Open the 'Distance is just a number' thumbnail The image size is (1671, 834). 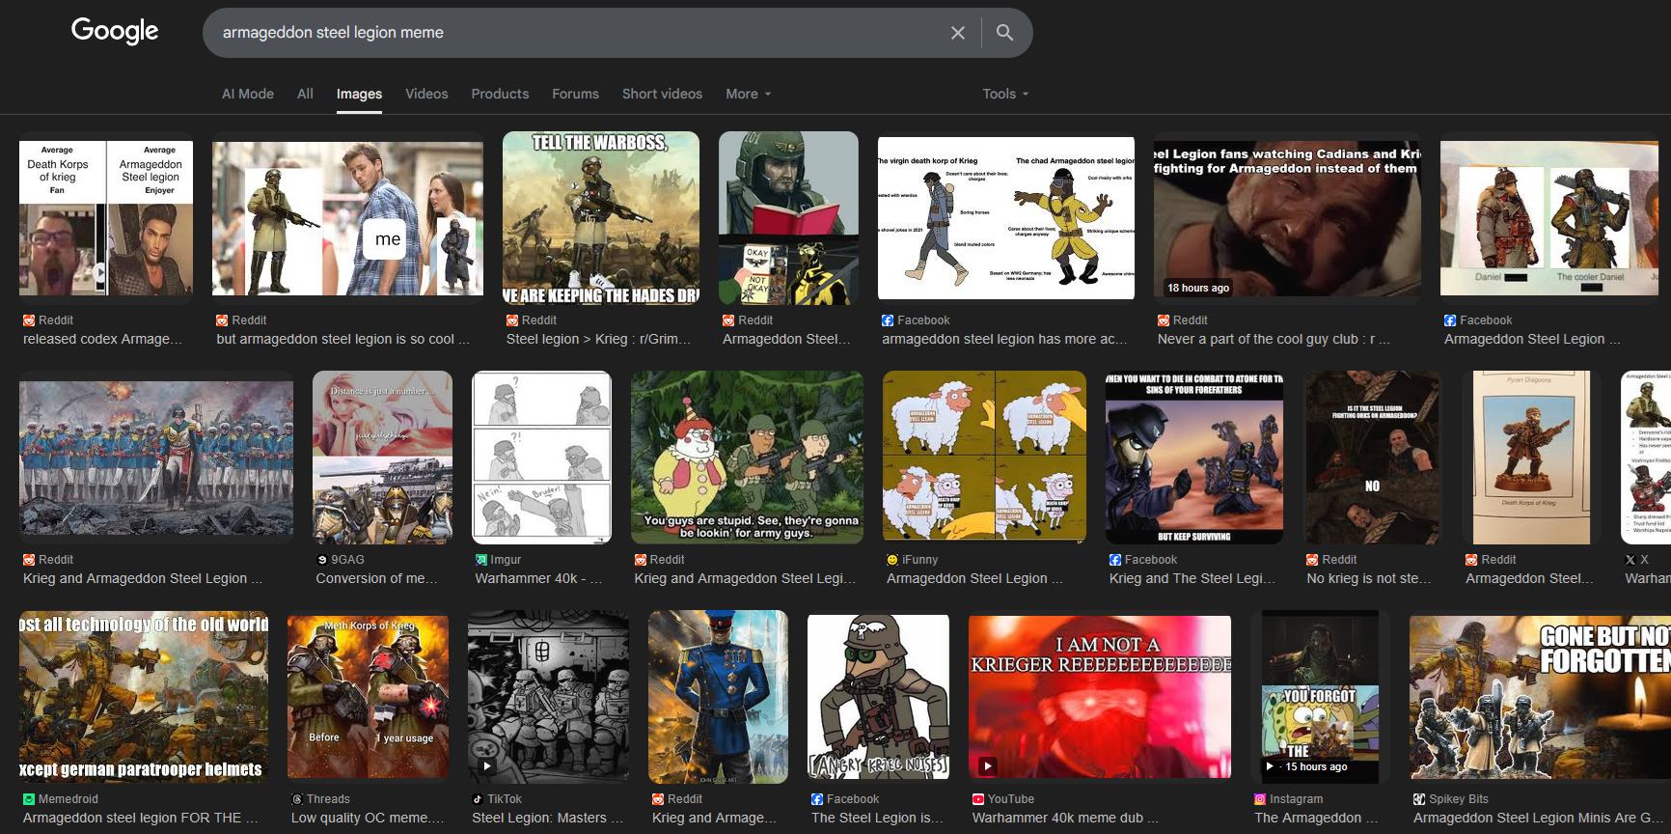click(382, 458)
